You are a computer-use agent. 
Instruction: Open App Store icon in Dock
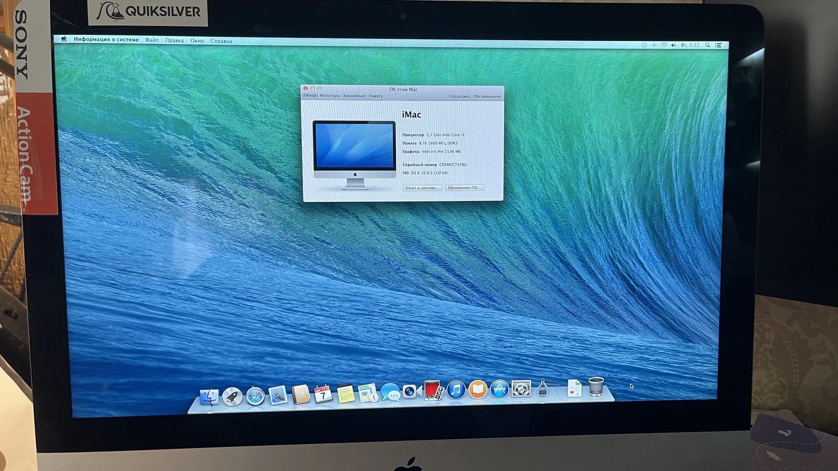tap(499, 389)
